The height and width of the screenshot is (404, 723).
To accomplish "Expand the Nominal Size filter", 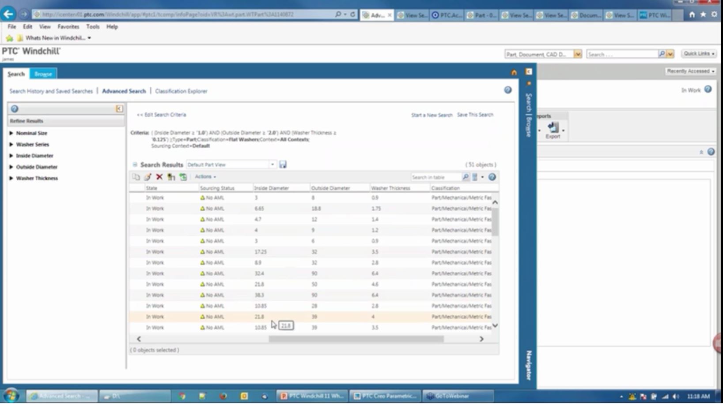I will coord(11,133).
